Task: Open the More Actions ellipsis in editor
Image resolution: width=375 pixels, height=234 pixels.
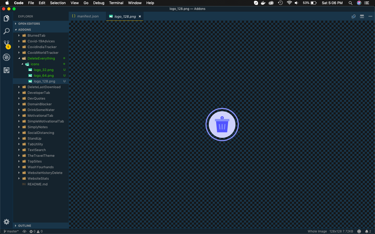Action: coord(370,16)
